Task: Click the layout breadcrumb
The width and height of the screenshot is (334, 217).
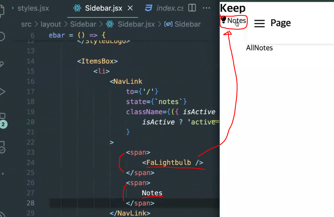Action: pos(51,24)
